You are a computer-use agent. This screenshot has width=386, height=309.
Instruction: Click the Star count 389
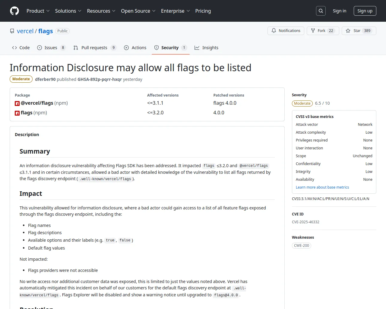pos(367,30)
